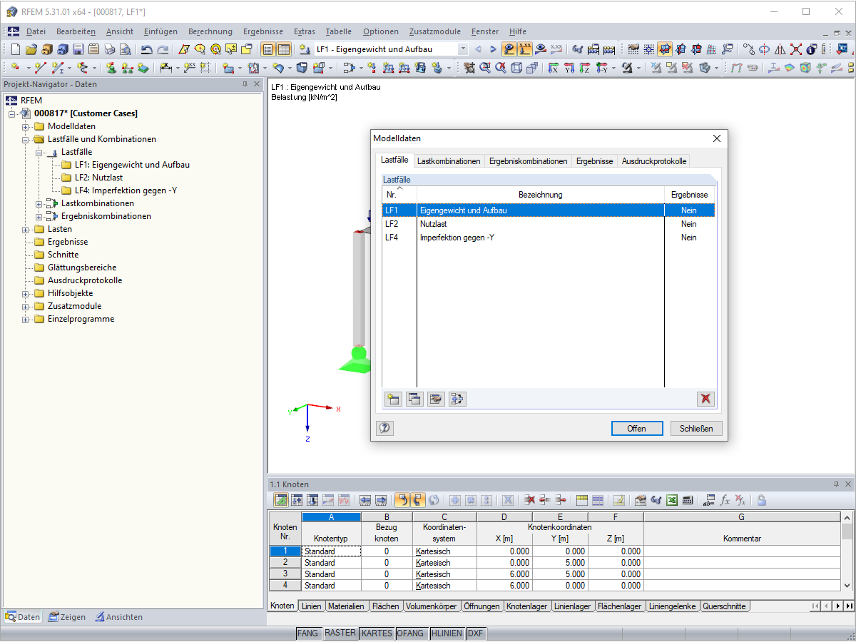Toggle the FANG snap status button
The image size is (856, 642).
308,633
